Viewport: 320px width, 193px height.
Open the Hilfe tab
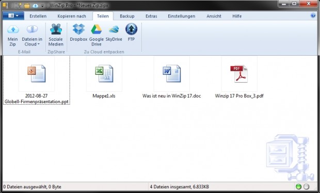237,16
